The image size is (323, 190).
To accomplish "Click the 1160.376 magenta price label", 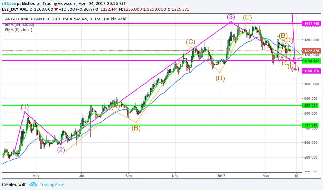I will [312, 71].
